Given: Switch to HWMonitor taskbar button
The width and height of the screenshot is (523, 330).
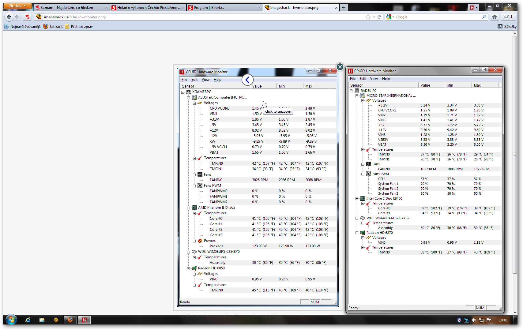Looking at the screenshot, I should click(84, 320).
